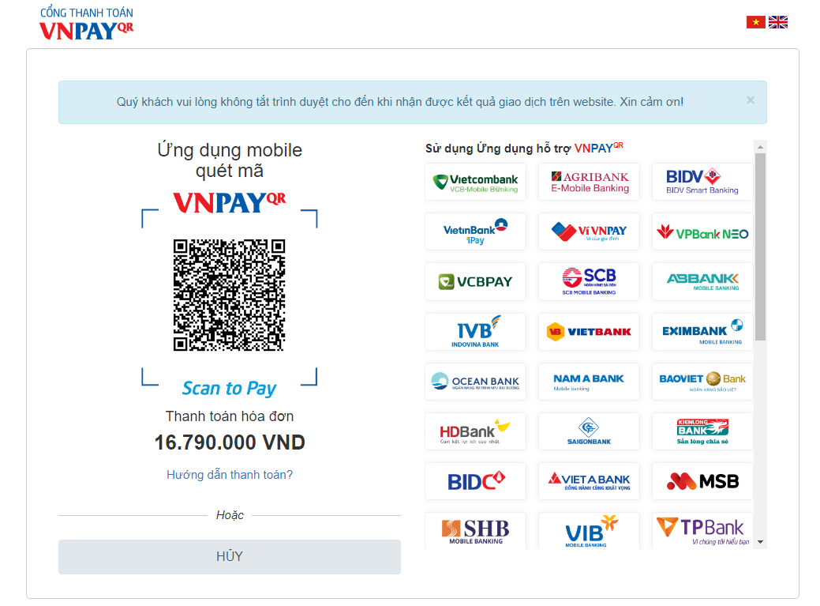Select Eximbank Mobile Banking tile
This screenshot has width=820, height=606.
(x=702, y=331)
